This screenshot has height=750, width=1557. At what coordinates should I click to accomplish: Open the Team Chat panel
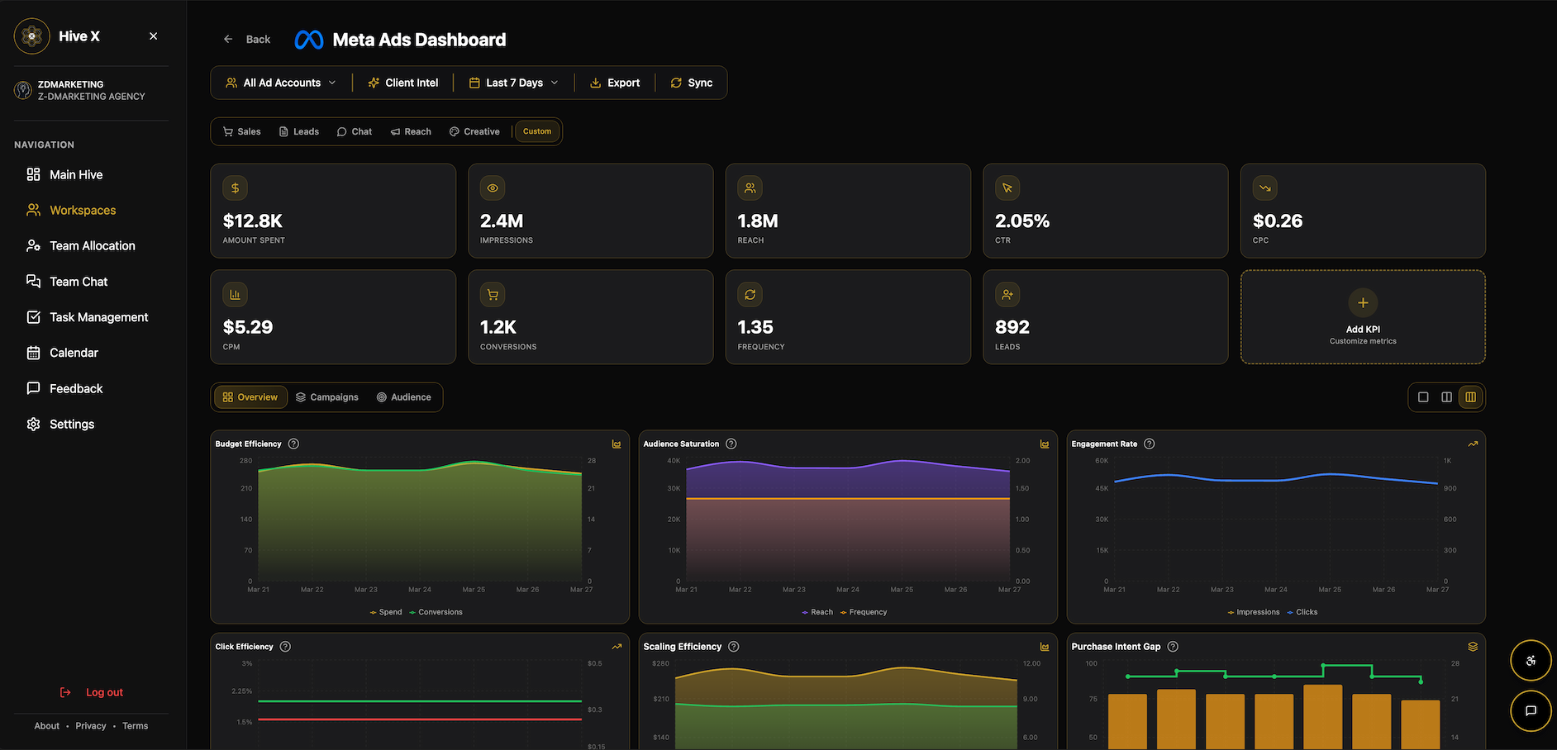(79, 281)
